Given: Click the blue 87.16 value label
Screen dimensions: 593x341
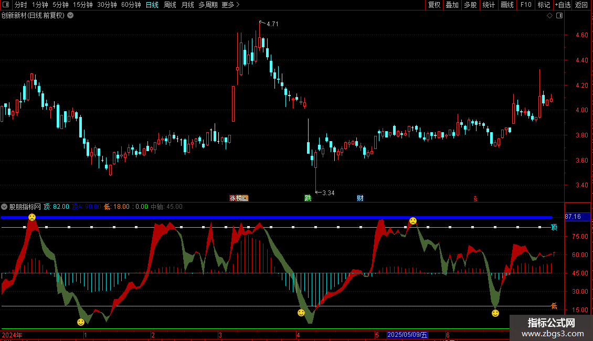Looking at the screenshot, I should pos(573,217).
